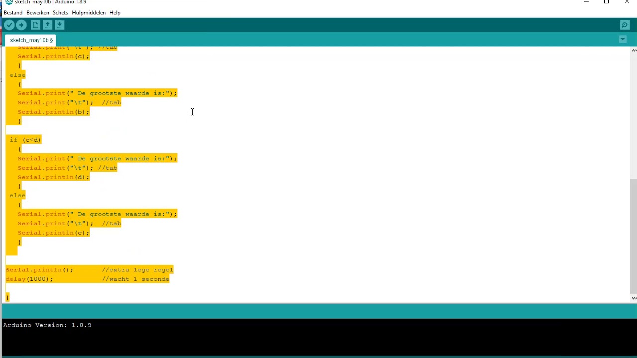Open the Bewerken menu
Viewport: 637px width, 358px height.
click(38, 12)
